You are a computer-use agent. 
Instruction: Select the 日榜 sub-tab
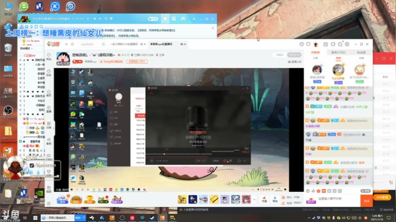coord(316,58)
